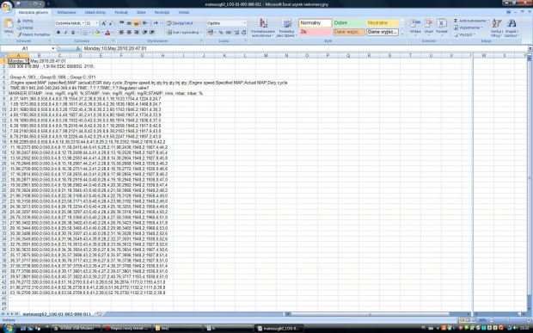Switch to the Recenzja ribbon tab
Image resolution: width=533 pixels, height=333 pixels.
(x=162, y=12)
